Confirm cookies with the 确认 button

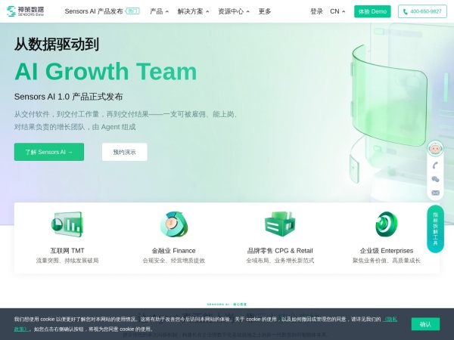(x=425, y=324)
